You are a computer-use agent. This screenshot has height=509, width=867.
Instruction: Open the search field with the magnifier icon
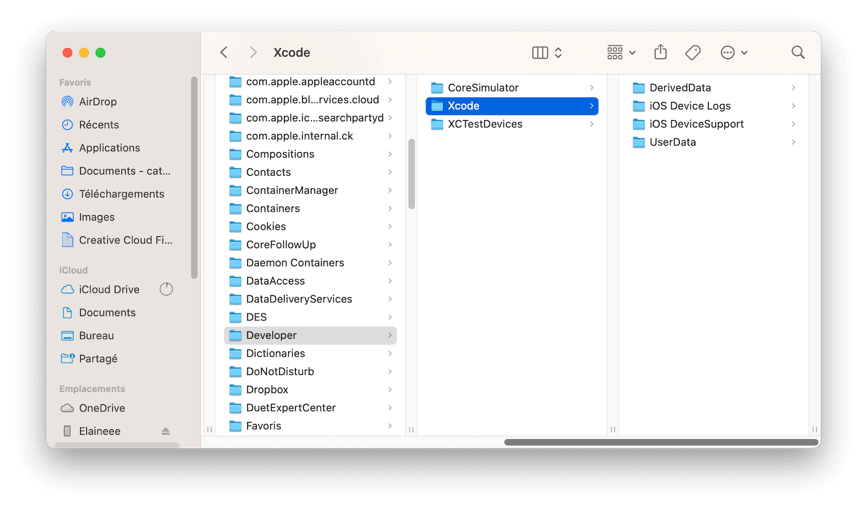click(x=798, y=52)
